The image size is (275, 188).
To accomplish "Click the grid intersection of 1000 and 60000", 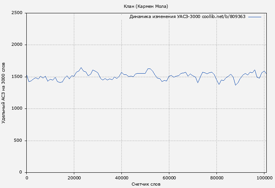I will (x=169, y=108).
